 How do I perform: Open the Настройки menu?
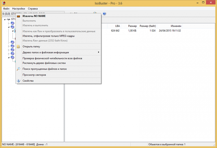(x=19, y=9)
